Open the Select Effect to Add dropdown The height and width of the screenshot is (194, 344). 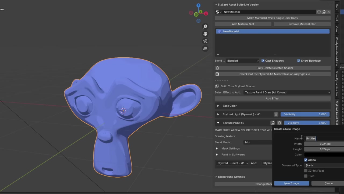[287, 92]
